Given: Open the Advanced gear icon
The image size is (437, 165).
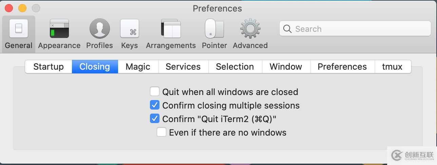Looking at the screenshot, I should click(x=250, y=29).
